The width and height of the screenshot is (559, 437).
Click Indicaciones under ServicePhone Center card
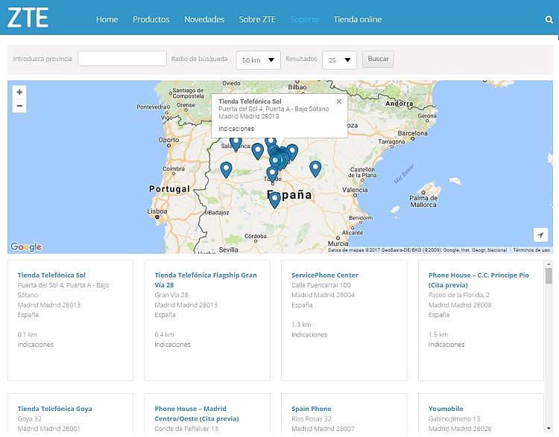click(x=309, y=334)
